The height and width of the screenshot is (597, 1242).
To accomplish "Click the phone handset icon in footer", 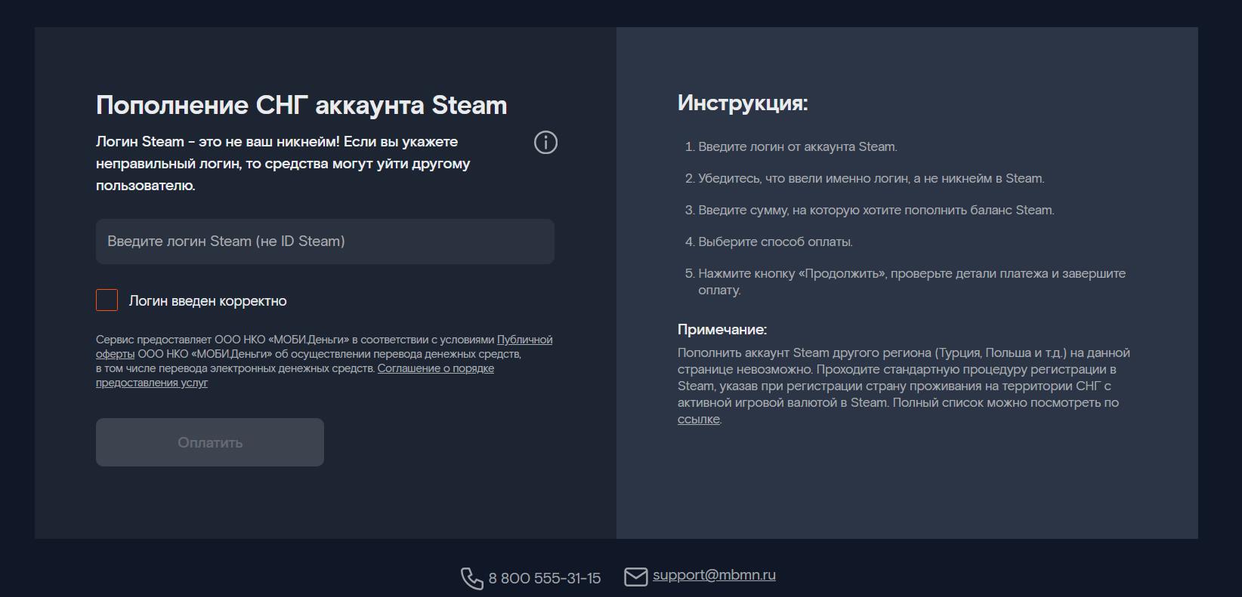I will tap(472, 578).
